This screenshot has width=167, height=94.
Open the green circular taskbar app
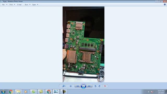click(x=34, y=92)
